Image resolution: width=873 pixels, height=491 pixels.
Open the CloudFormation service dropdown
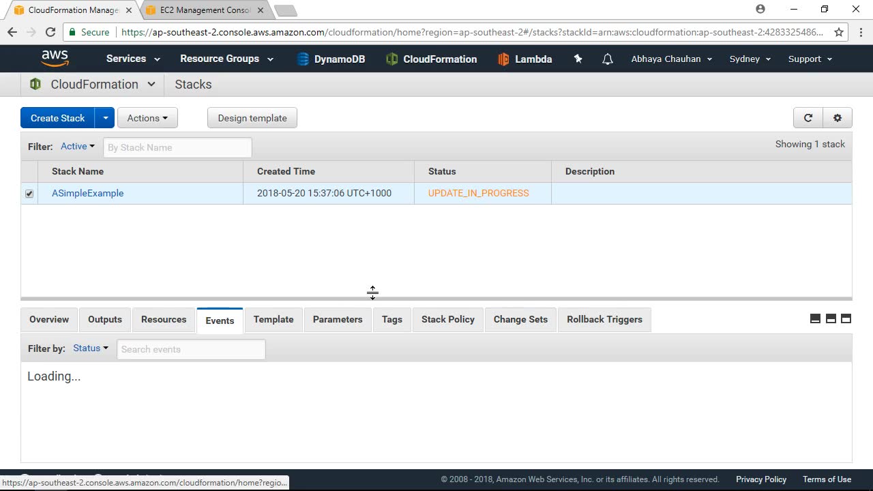click(151, 85)
